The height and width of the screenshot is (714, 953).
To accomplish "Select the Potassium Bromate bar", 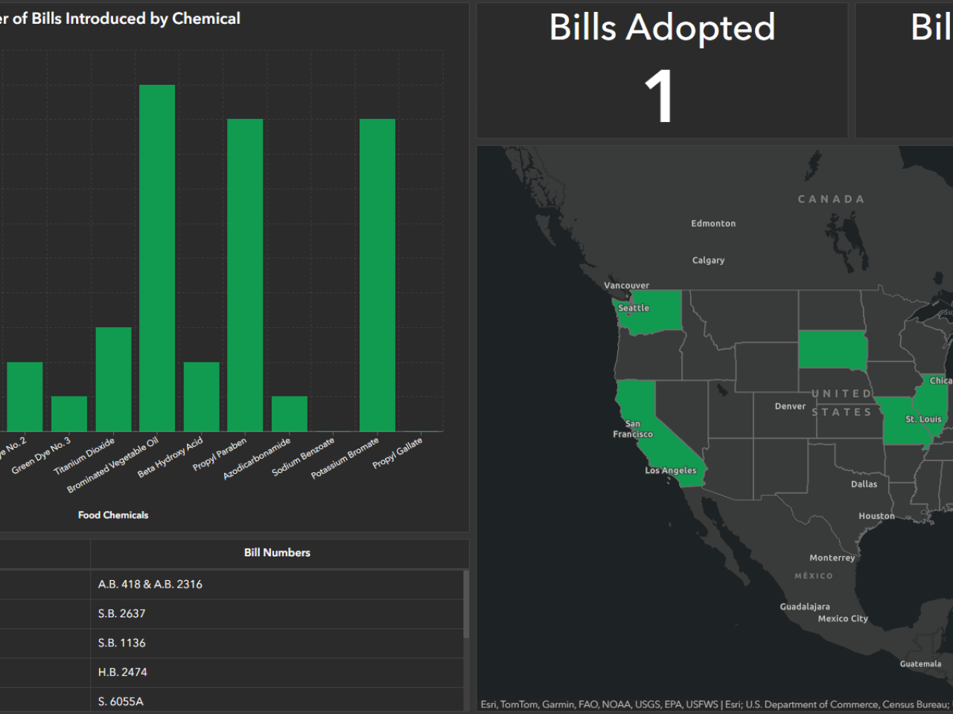I will pos(377,275).
